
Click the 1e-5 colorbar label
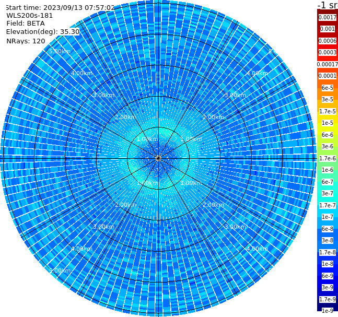click(x=328, y=123)
